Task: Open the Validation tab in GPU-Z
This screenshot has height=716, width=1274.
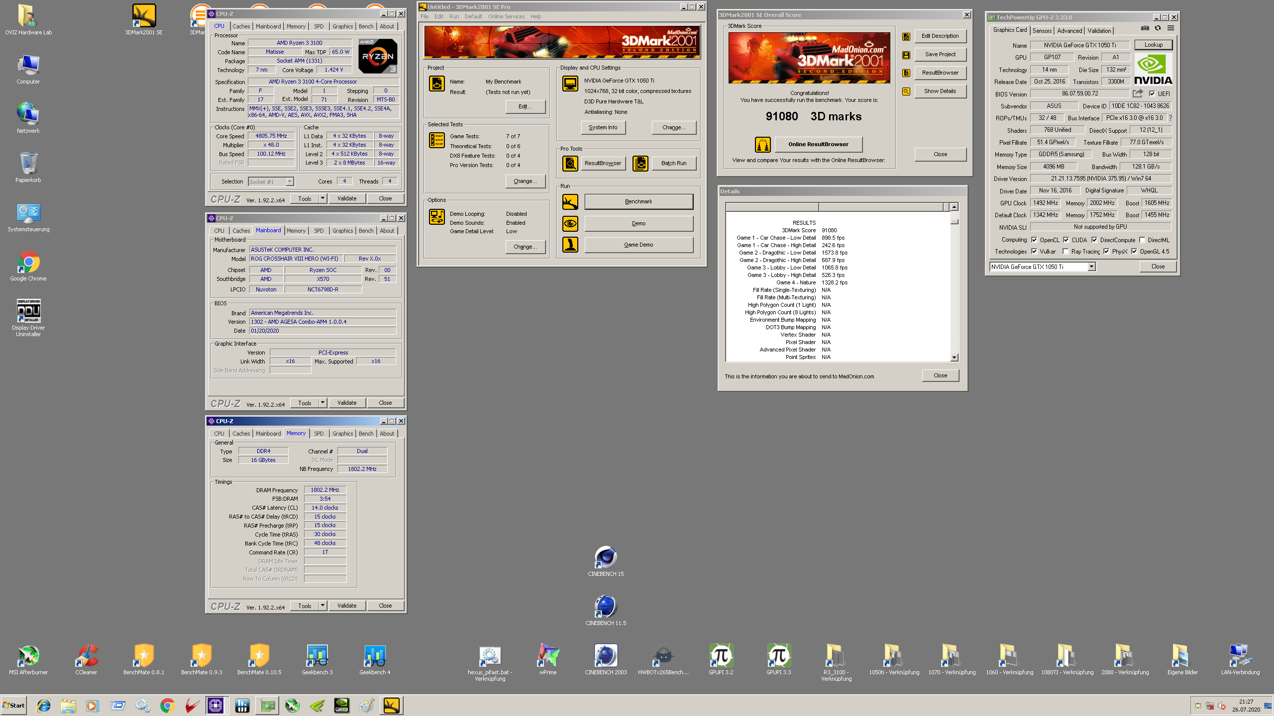Action: coord(1099,31)
